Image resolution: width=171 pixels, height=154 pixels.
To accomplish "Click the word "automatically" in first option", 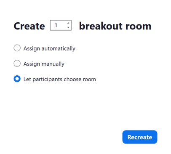I will (58, 49).
